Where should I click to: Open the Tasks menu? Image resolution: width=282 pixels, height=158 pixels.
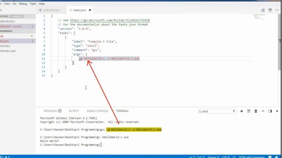[33, 4]
